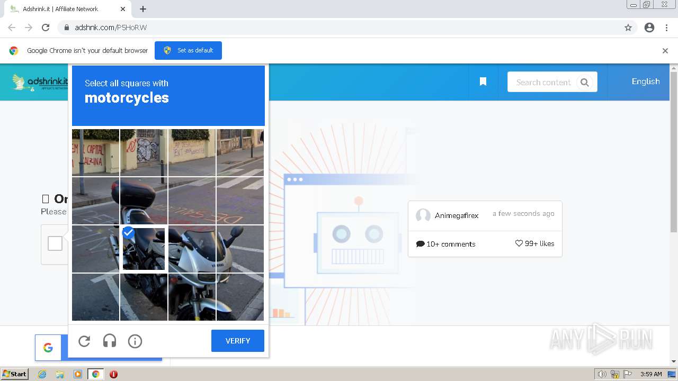The height and width of the screenshot is (381, 678).
Task: Select tile with motorcycle top case
Action: point(144,201)
